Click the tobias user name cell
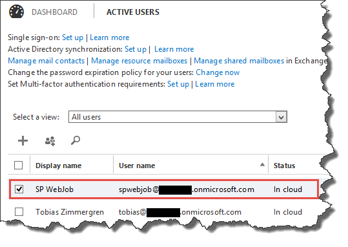The height and width of the screenshot is (247, 348). pos(180,212)
